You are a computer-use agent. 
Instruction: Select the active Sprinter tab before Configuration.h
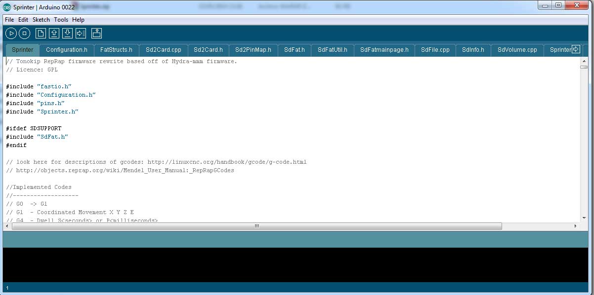click(23, 50)
